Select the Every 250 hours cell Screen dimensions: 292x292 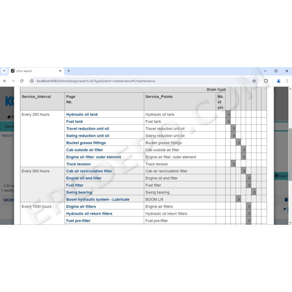pos(43,138)
